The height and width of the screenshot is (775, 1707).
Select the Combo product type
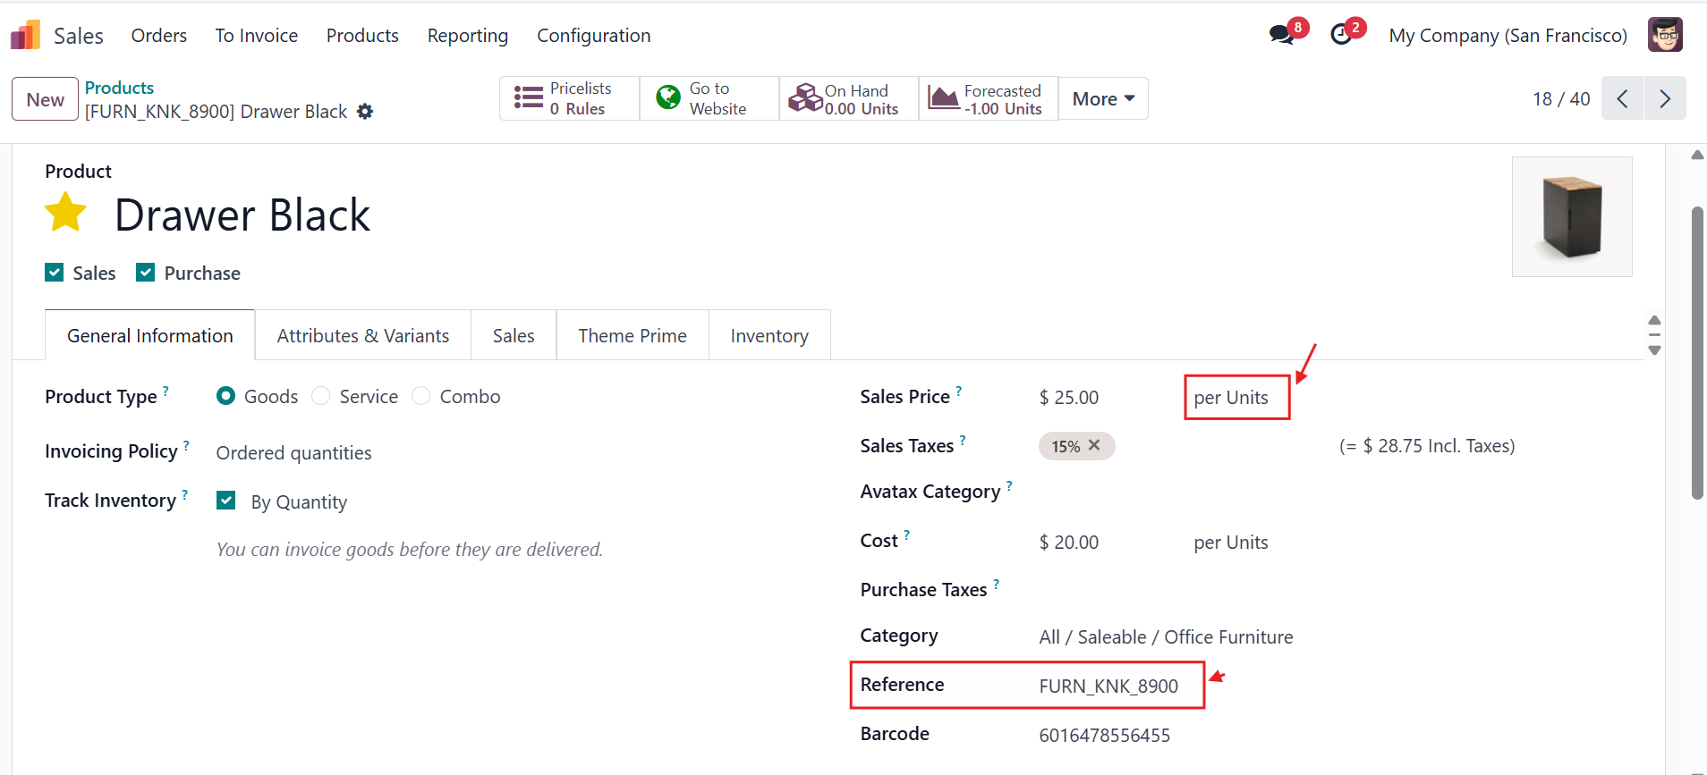(x=421, y=396)
